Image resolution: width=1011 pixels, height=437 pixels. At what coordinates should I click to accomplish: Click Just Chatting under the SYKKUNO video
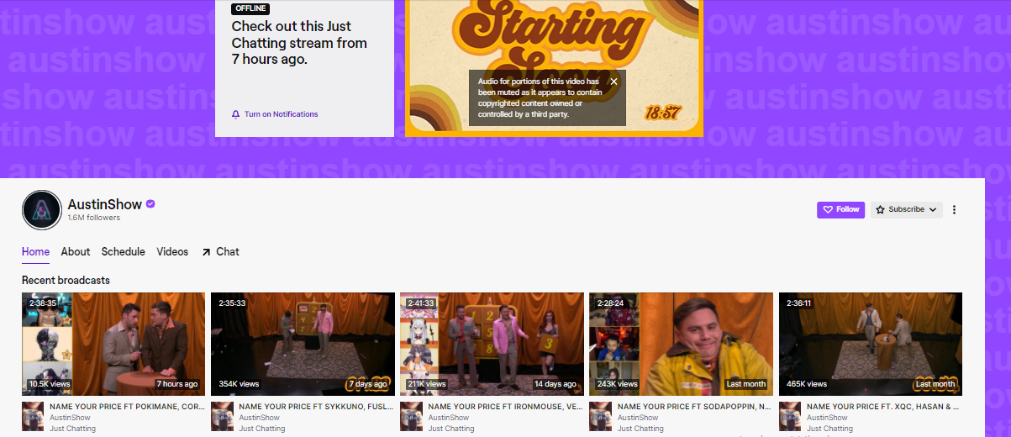pyautogui.click(x=261, y=429)
